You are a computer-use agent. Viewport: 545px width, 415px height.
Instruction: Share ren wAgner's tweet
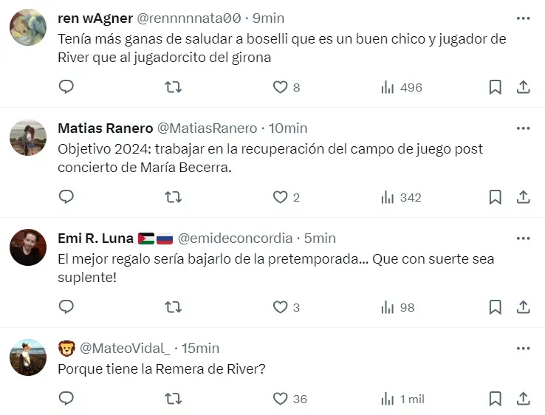[523, 87]
